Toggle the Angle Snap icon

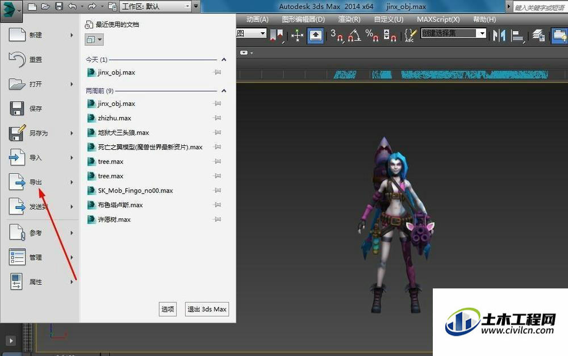coord(354,36)
